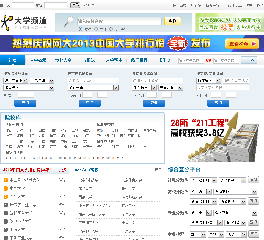This screenshot has width=264, height=240.
Task: Open 选择高校 dropdown in 高校分数线 row
Action: 235,192
